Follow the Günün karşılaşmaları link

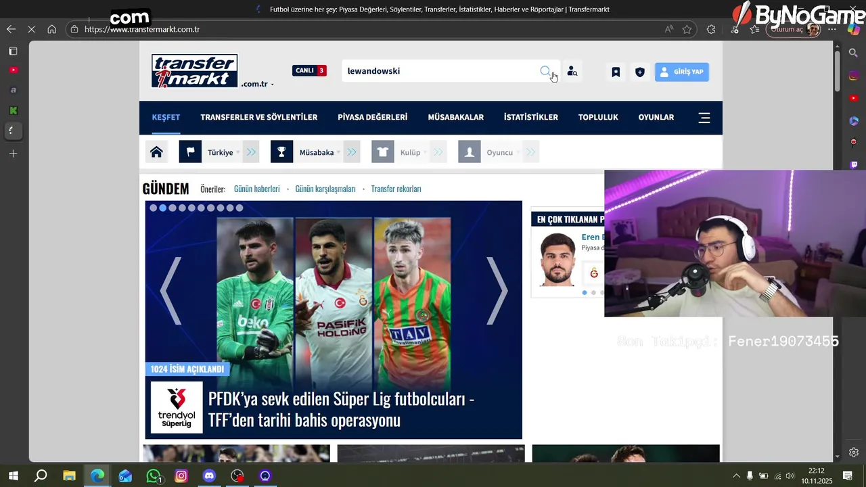(325, 189)
